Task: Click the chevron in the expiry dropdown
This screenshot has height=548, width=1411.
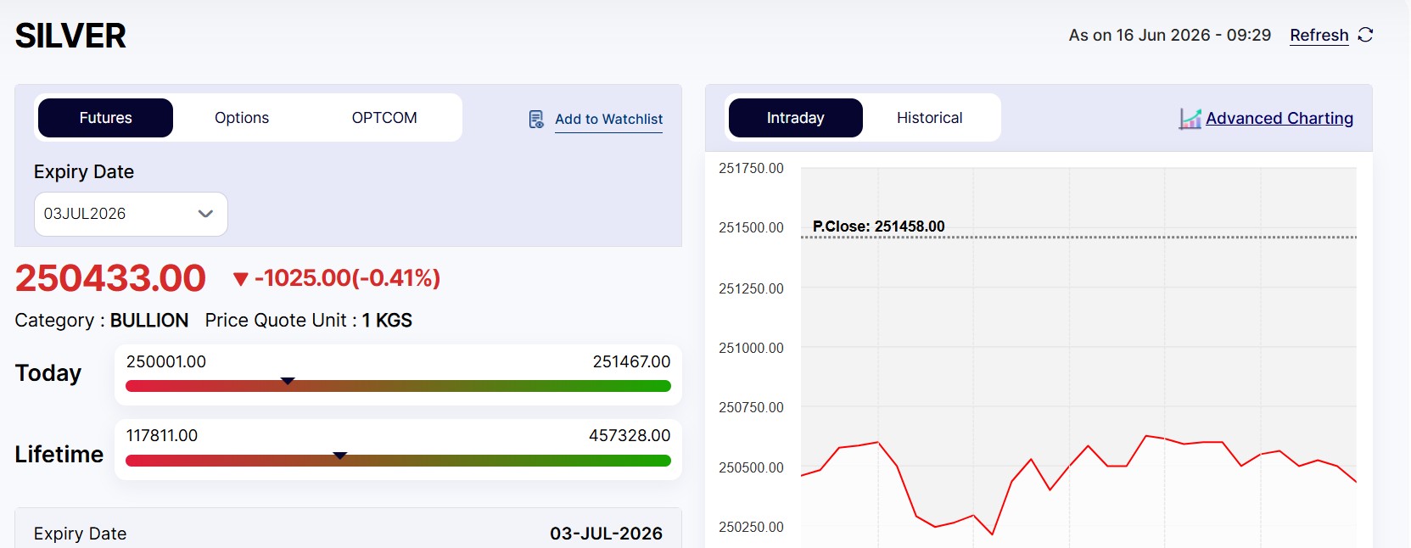Action: click(205, 214)
